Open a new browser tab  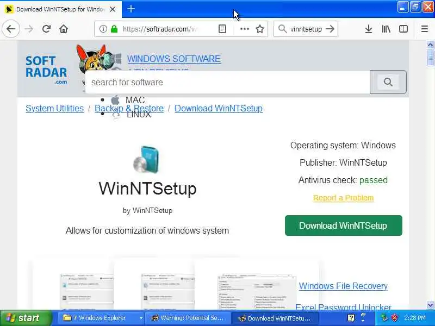tap(131, 9)
